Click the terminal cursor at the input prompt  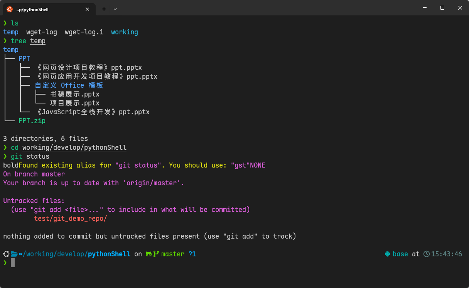pyautogui.click(x=13, y=263)
